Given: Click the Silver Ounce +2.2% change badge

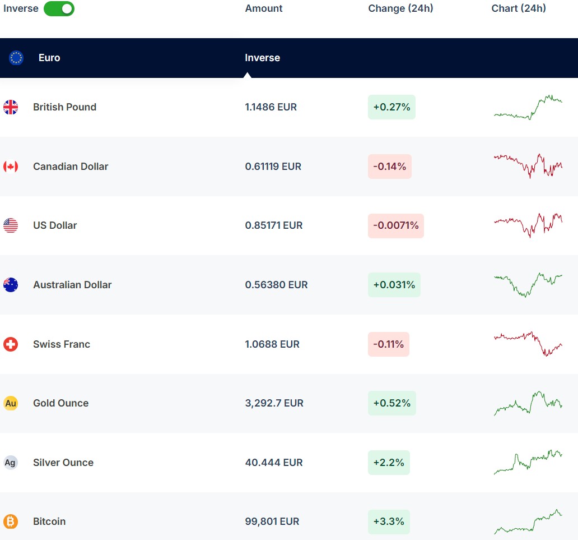Looking at the screenshot, I should click(x=389, y=463).
